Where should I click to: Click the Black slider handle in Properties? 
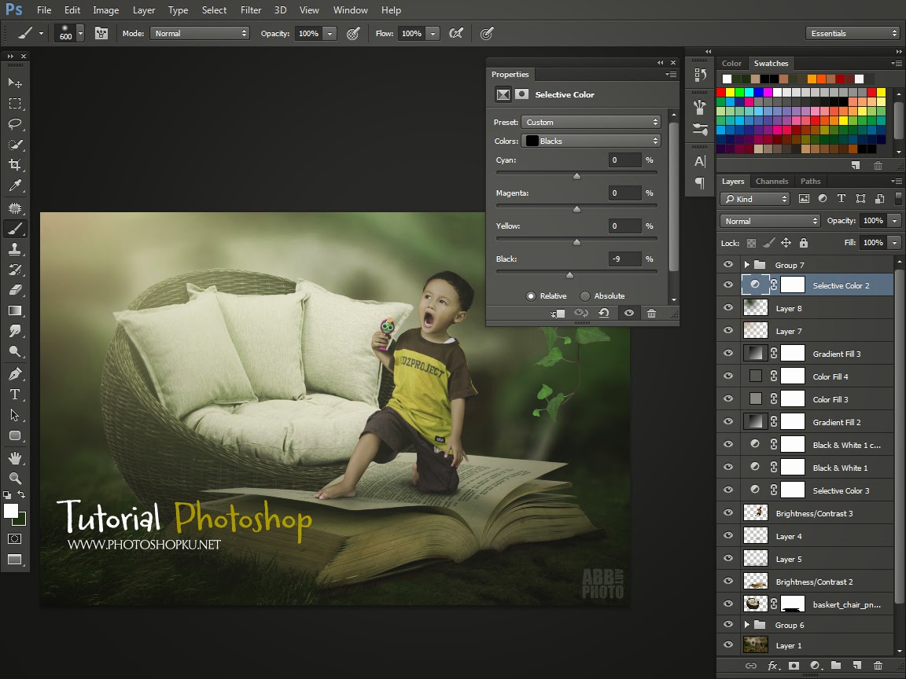point(569,275)
